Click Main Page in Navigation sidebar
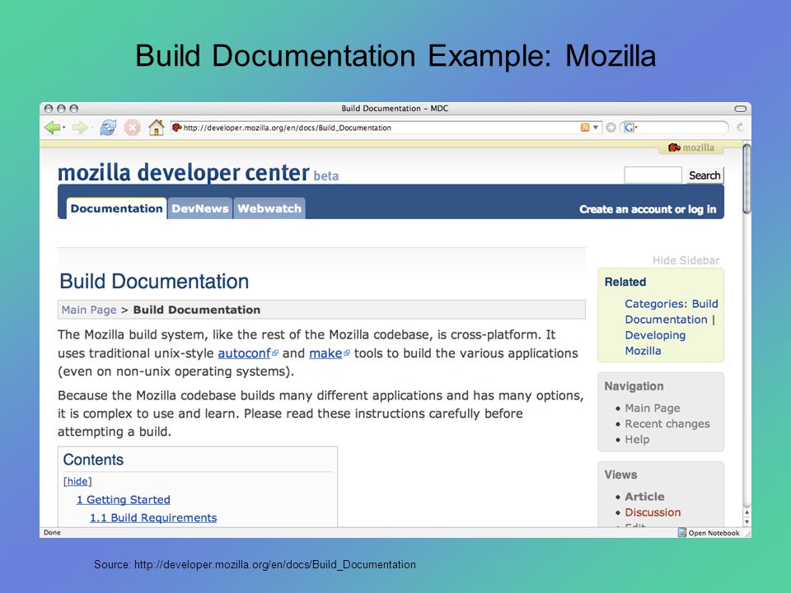 [x=653, y=408]
